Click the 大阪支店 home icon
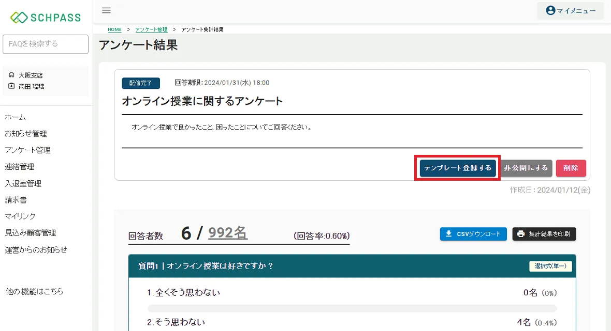 pos(11,74)
